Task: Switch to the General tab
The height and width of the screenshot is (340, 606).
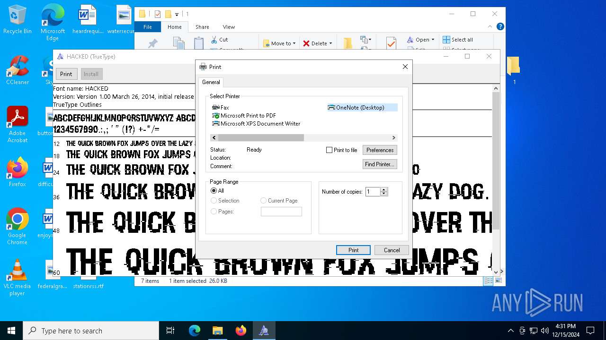Action: coord(211,82)
